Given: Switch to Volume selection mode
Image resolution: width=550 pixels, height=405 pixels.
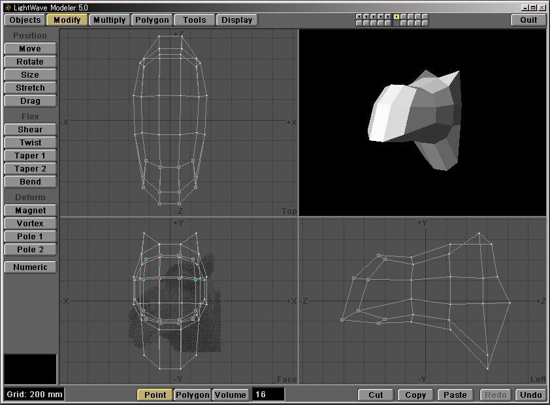Looking at the screenshot, I should click(231, 395).
